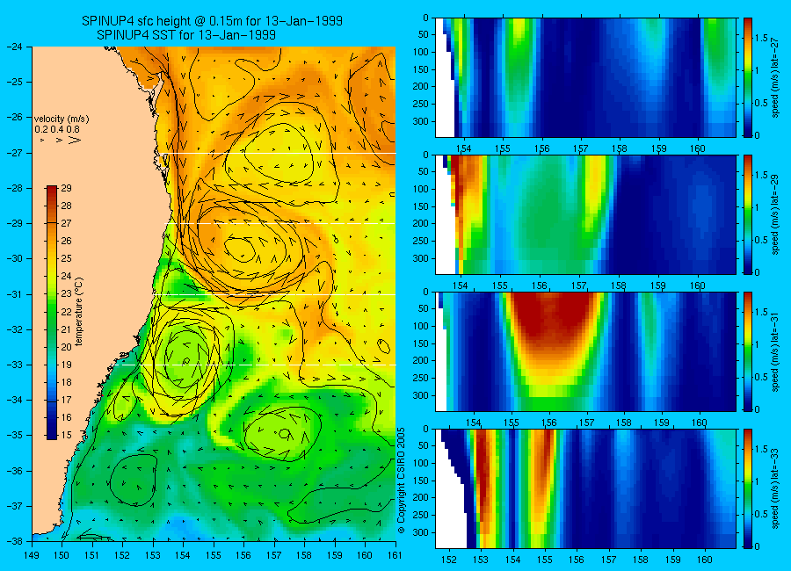The image size is (791, 571).
Task: Click the speed colorbar beside the lat=-27 plot
Action: 747,77
